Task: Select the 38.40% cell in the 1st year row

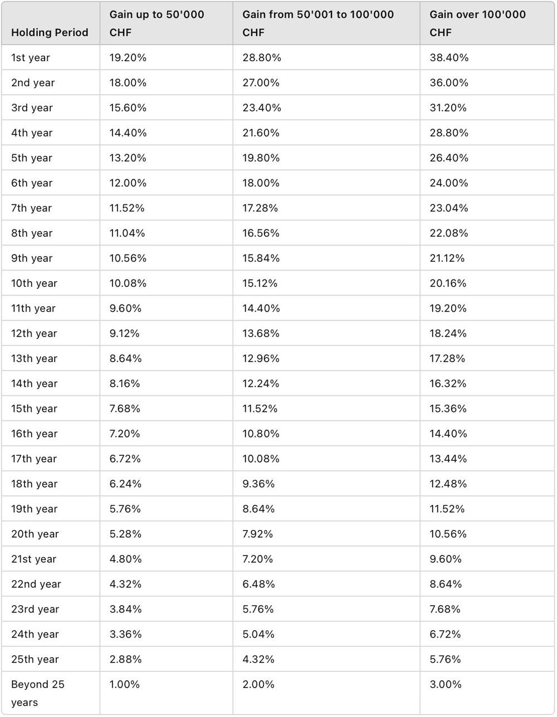Action: coord(449,57)
